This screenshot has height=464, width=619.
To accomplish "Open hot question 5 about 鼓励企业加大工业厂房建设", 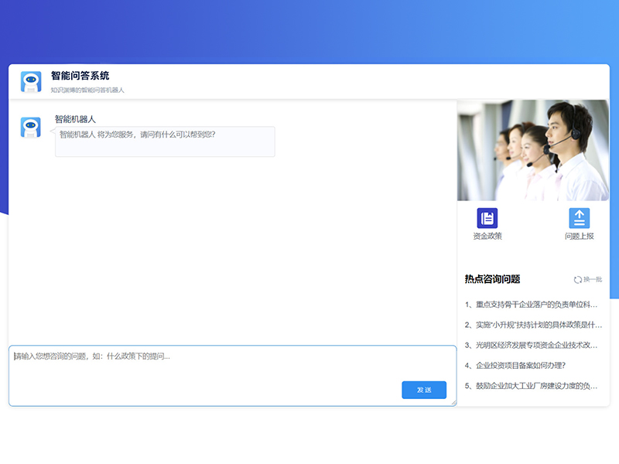I will (531, 386).
